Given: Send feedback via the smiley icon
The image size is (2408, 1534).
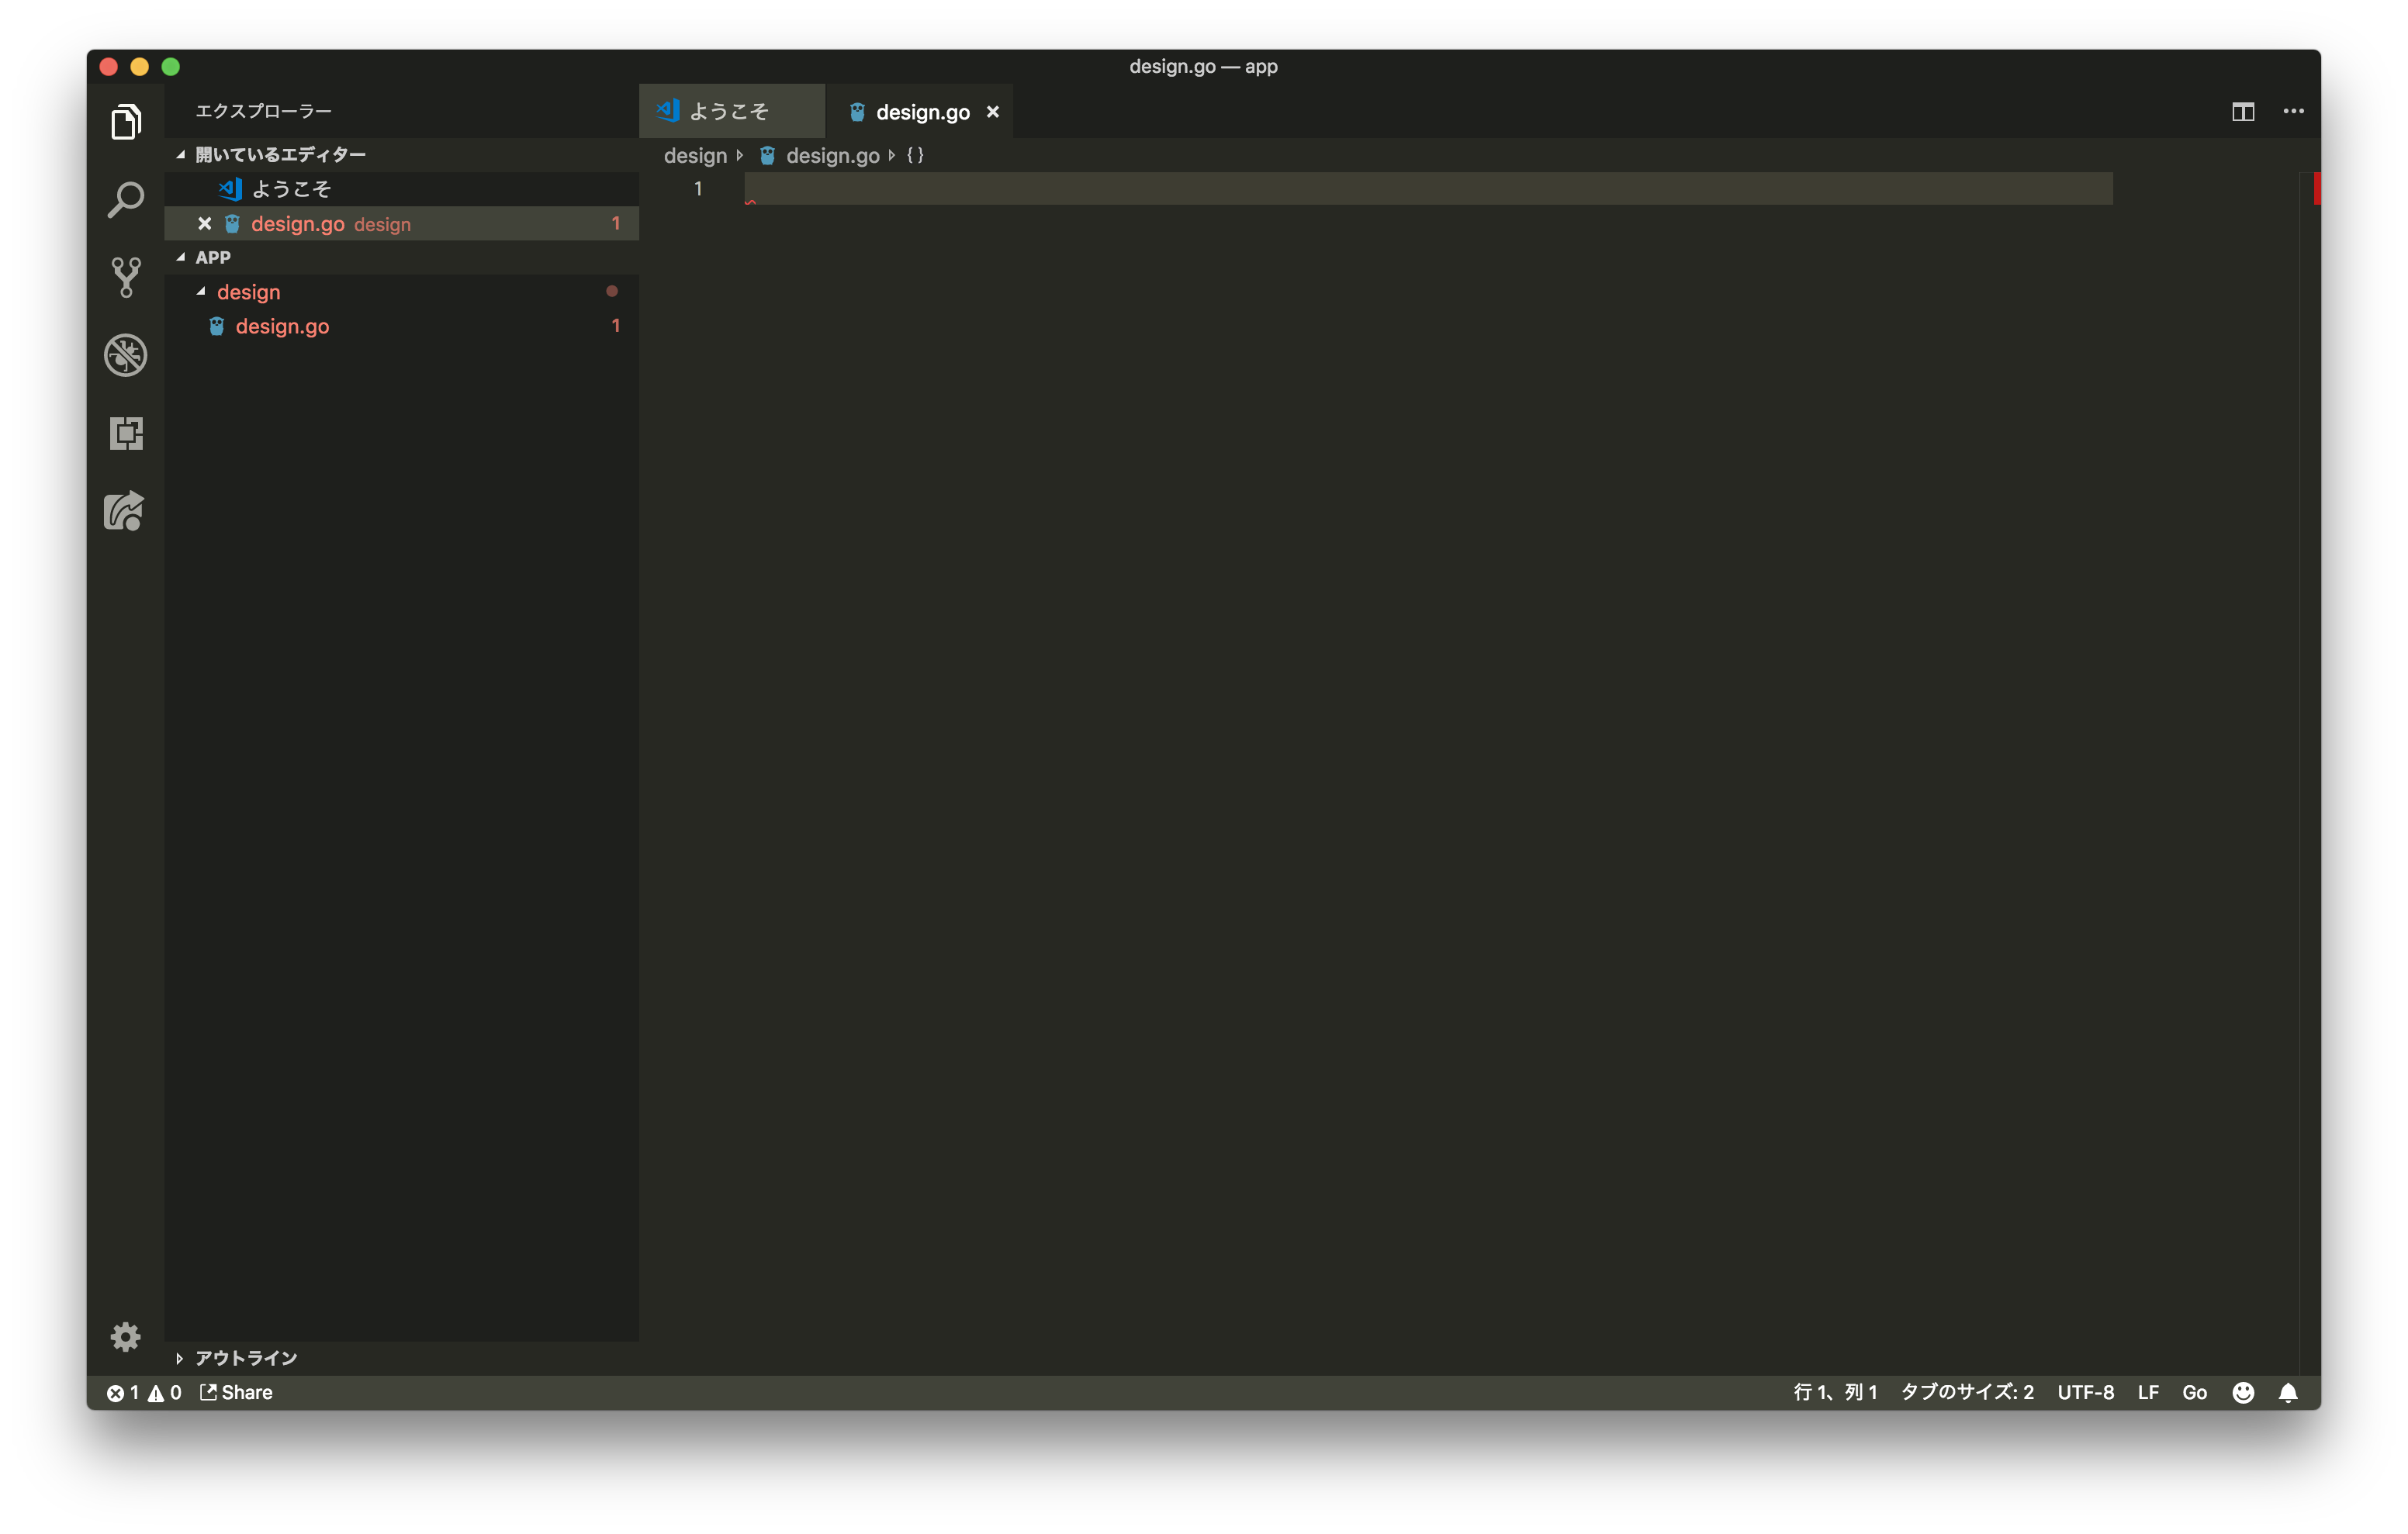Looking at the screenshot, I should pyautogui.click(x=2243, y=1392).
